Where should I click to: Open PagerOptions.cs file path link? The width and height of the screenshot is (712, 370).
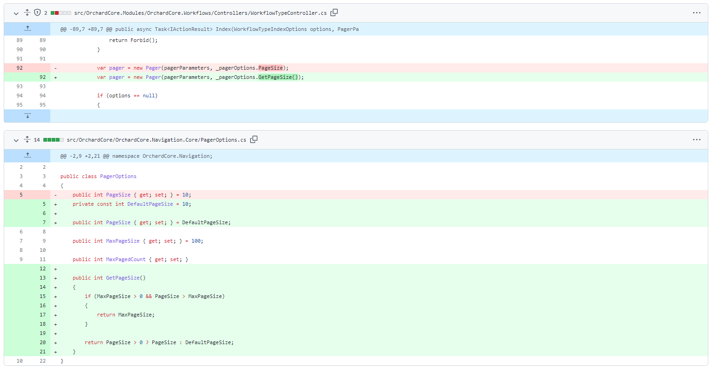tap(156, 140)
